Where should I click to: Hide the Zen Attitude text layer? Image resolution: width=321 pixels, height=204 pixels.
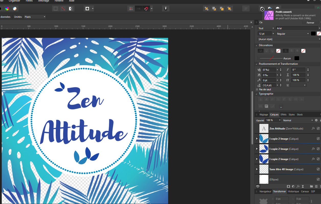(318, 129)
